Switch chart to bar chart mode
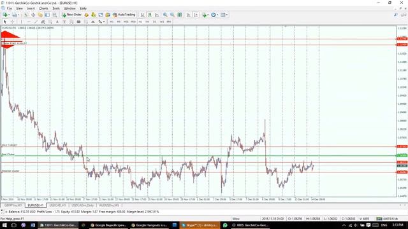408x229 pixels. coord(142,15)
